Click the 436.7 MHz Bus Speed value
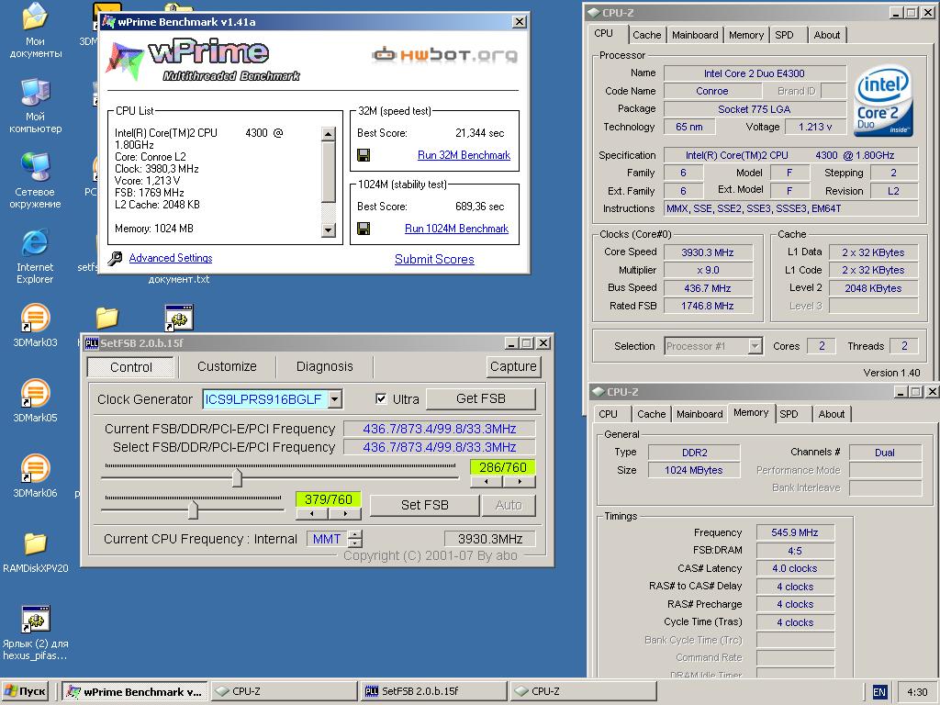This screenshot has width=940, height=705. click(708, 288)
